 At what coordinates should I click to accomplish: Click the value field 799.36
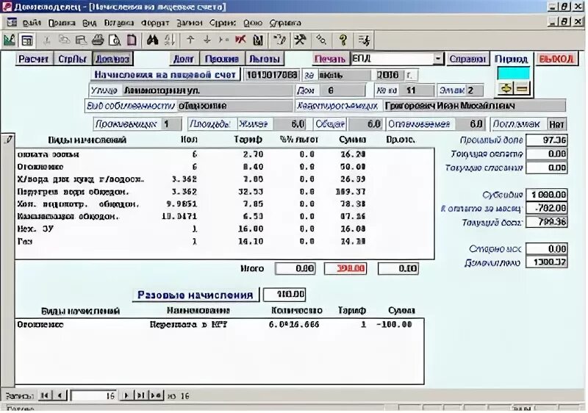547,222
